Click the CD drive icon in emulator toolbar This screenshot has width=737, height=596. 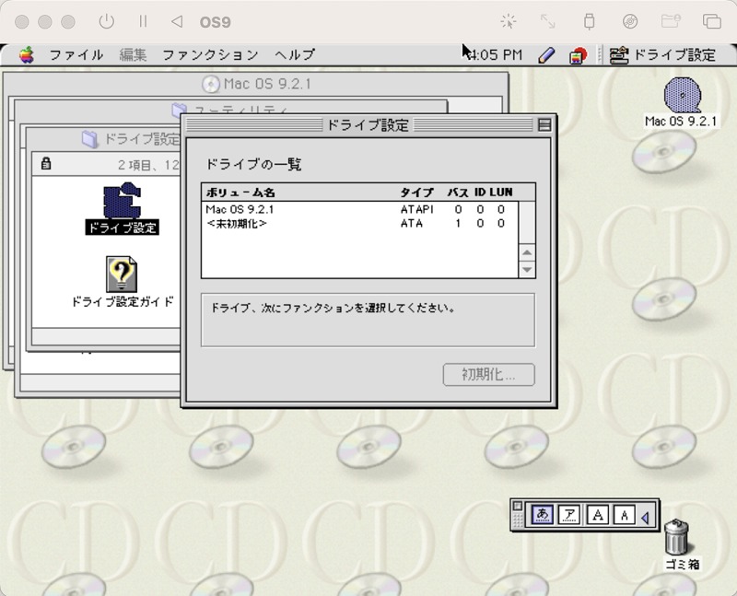coord(630,21)
